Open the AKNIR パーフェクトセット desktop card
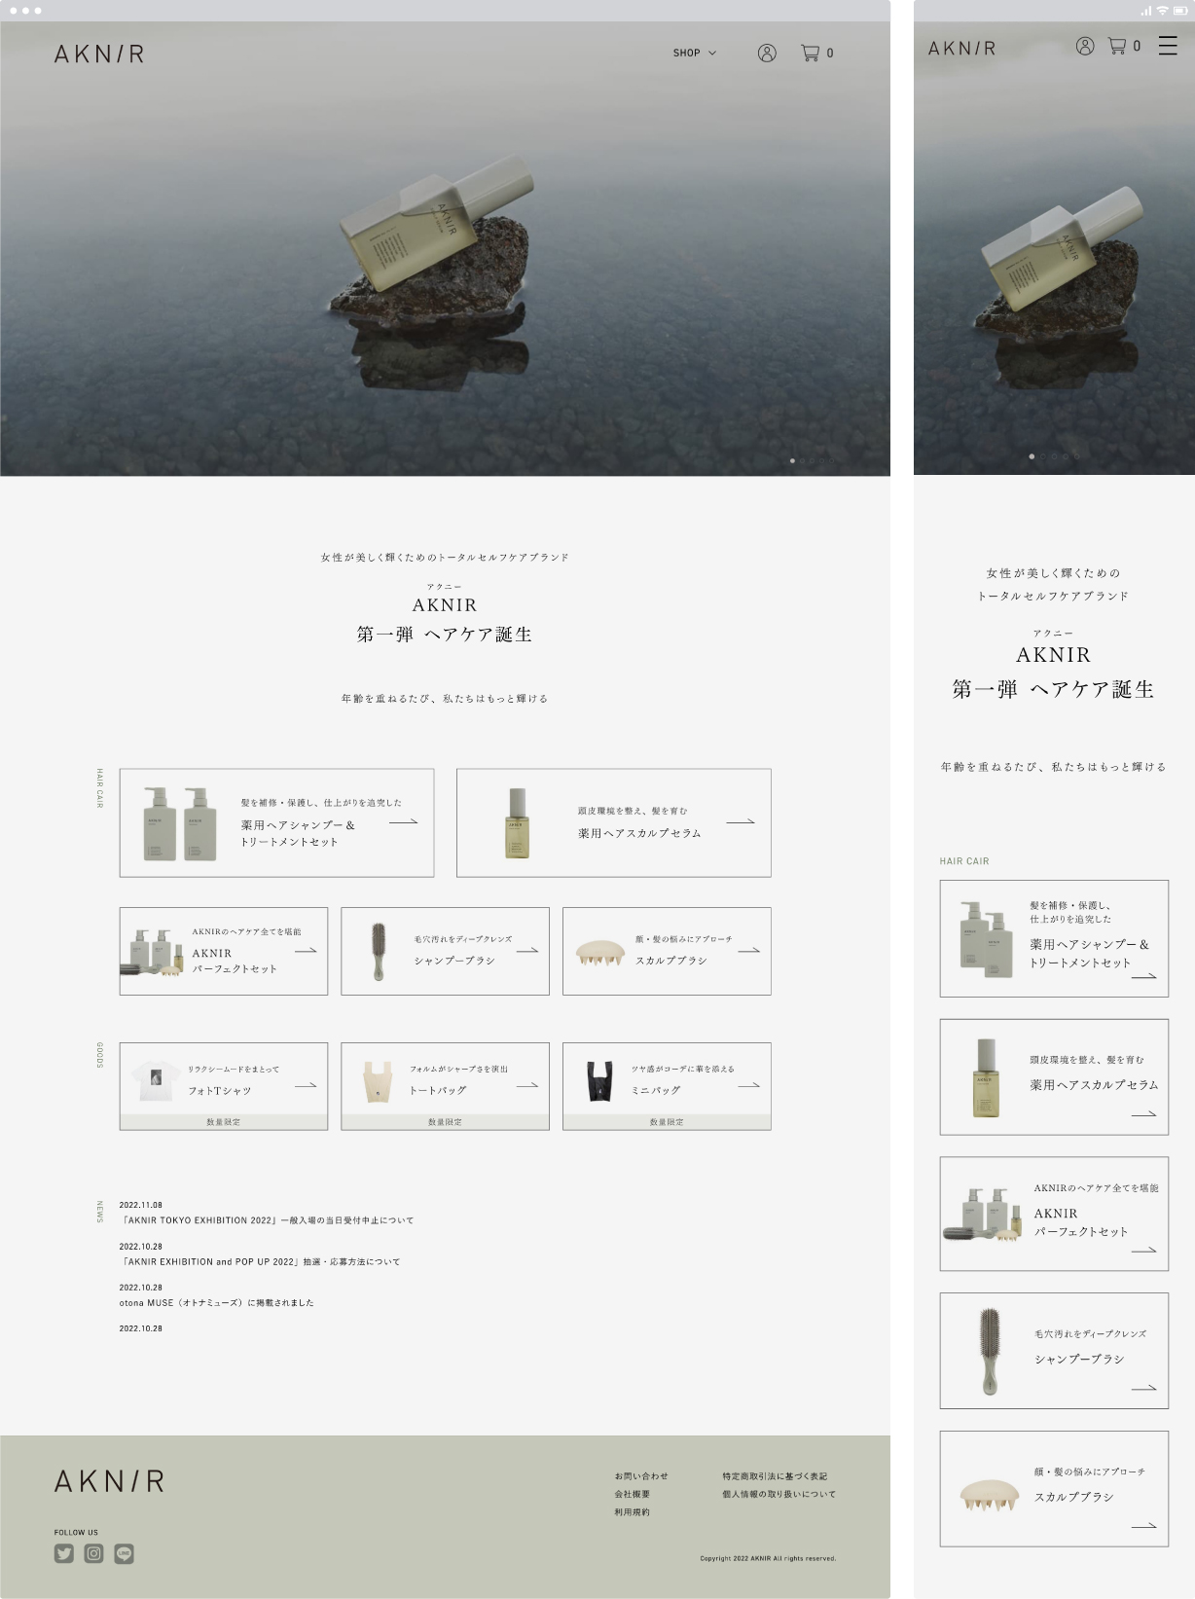The image size is (1195, 1599). (224, 951)
